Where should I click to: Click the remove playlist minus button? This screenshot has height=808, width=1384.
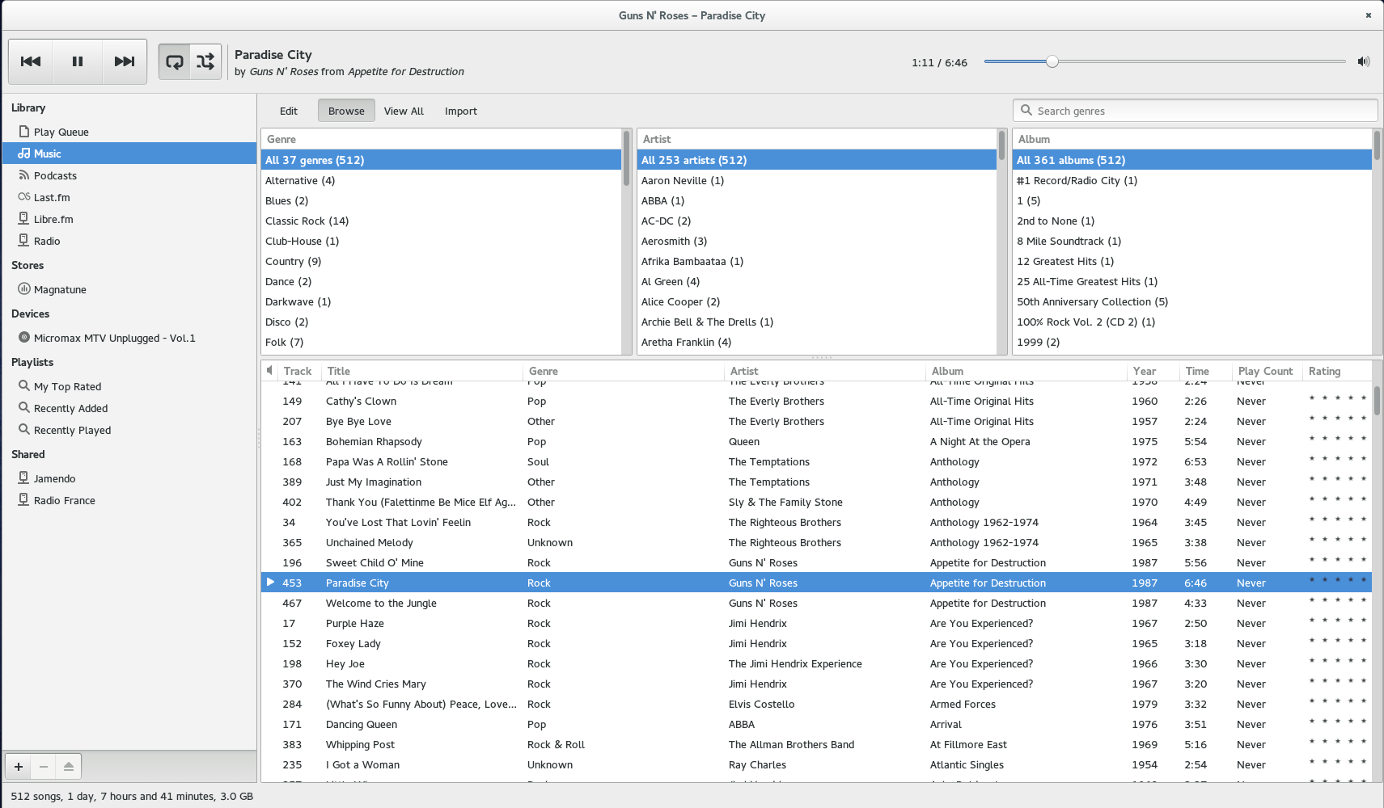[x=44, y=766]
